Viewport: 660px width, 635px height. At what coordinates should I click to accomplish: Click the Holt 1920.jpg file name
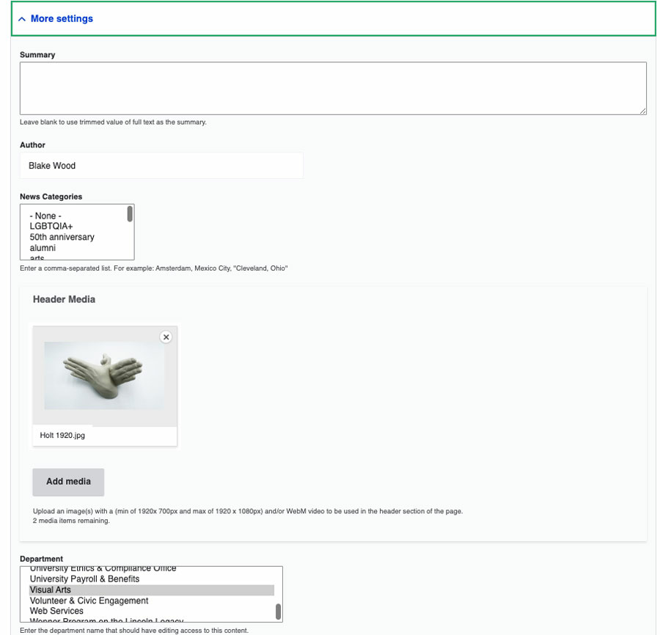tap(62, 435)
